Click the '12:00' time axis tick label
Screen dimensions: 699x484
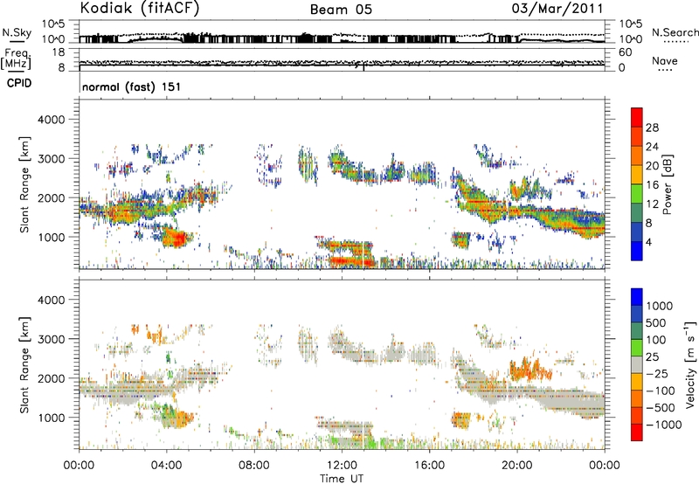[342, 466]
